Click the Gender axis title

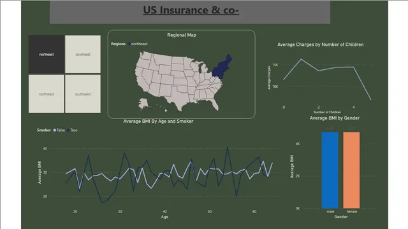click(x=341, y=216)
